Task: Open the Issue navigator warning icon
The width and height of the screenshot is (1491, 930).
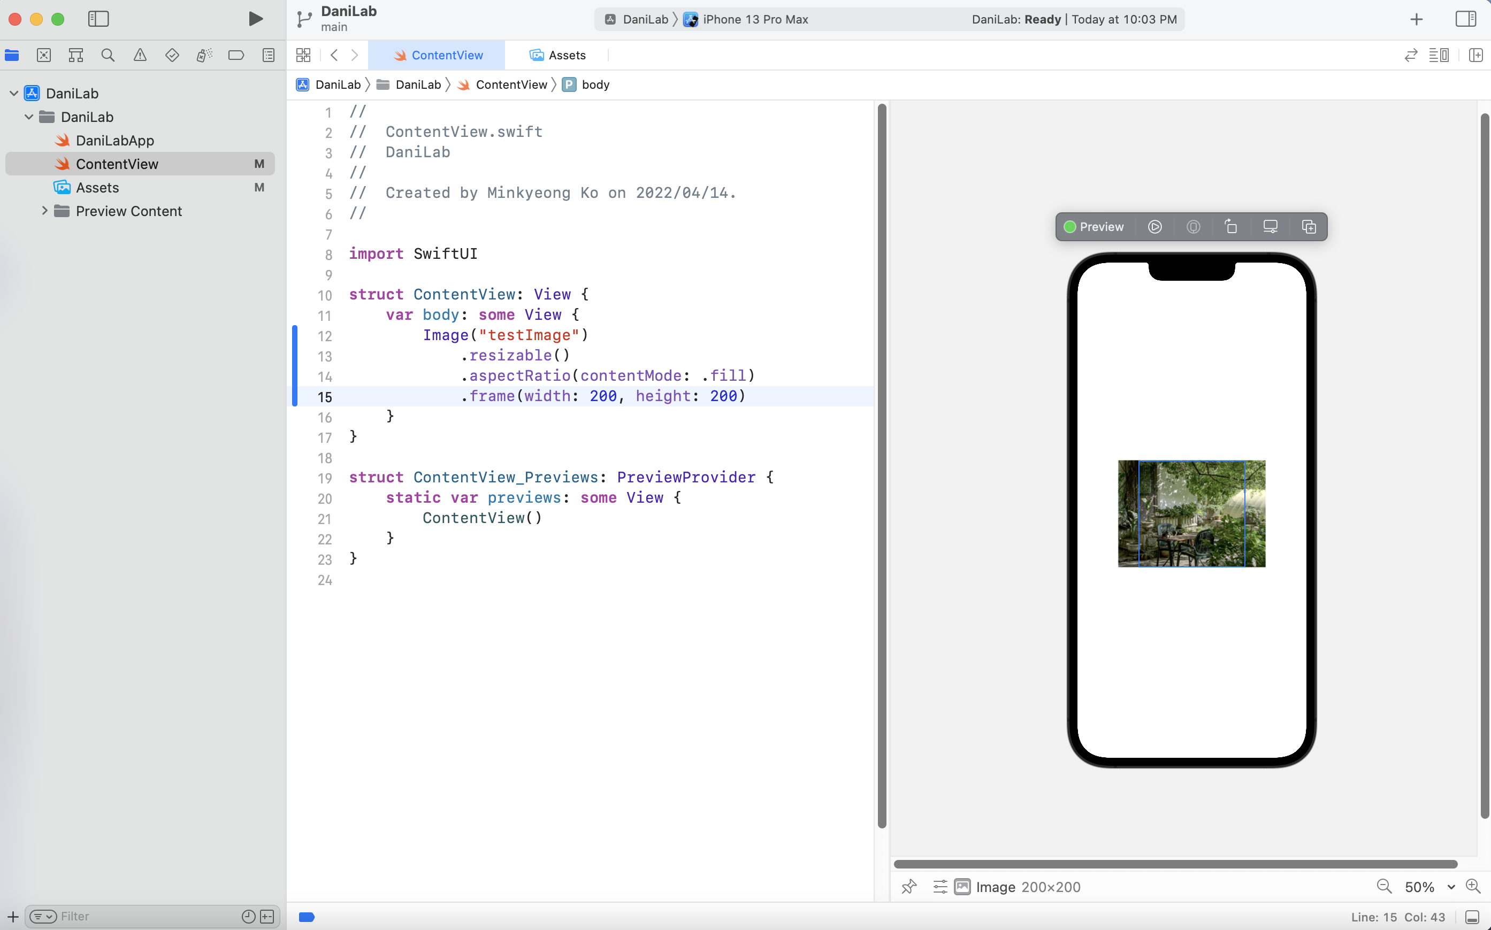Action: click(x=140, y=56)
